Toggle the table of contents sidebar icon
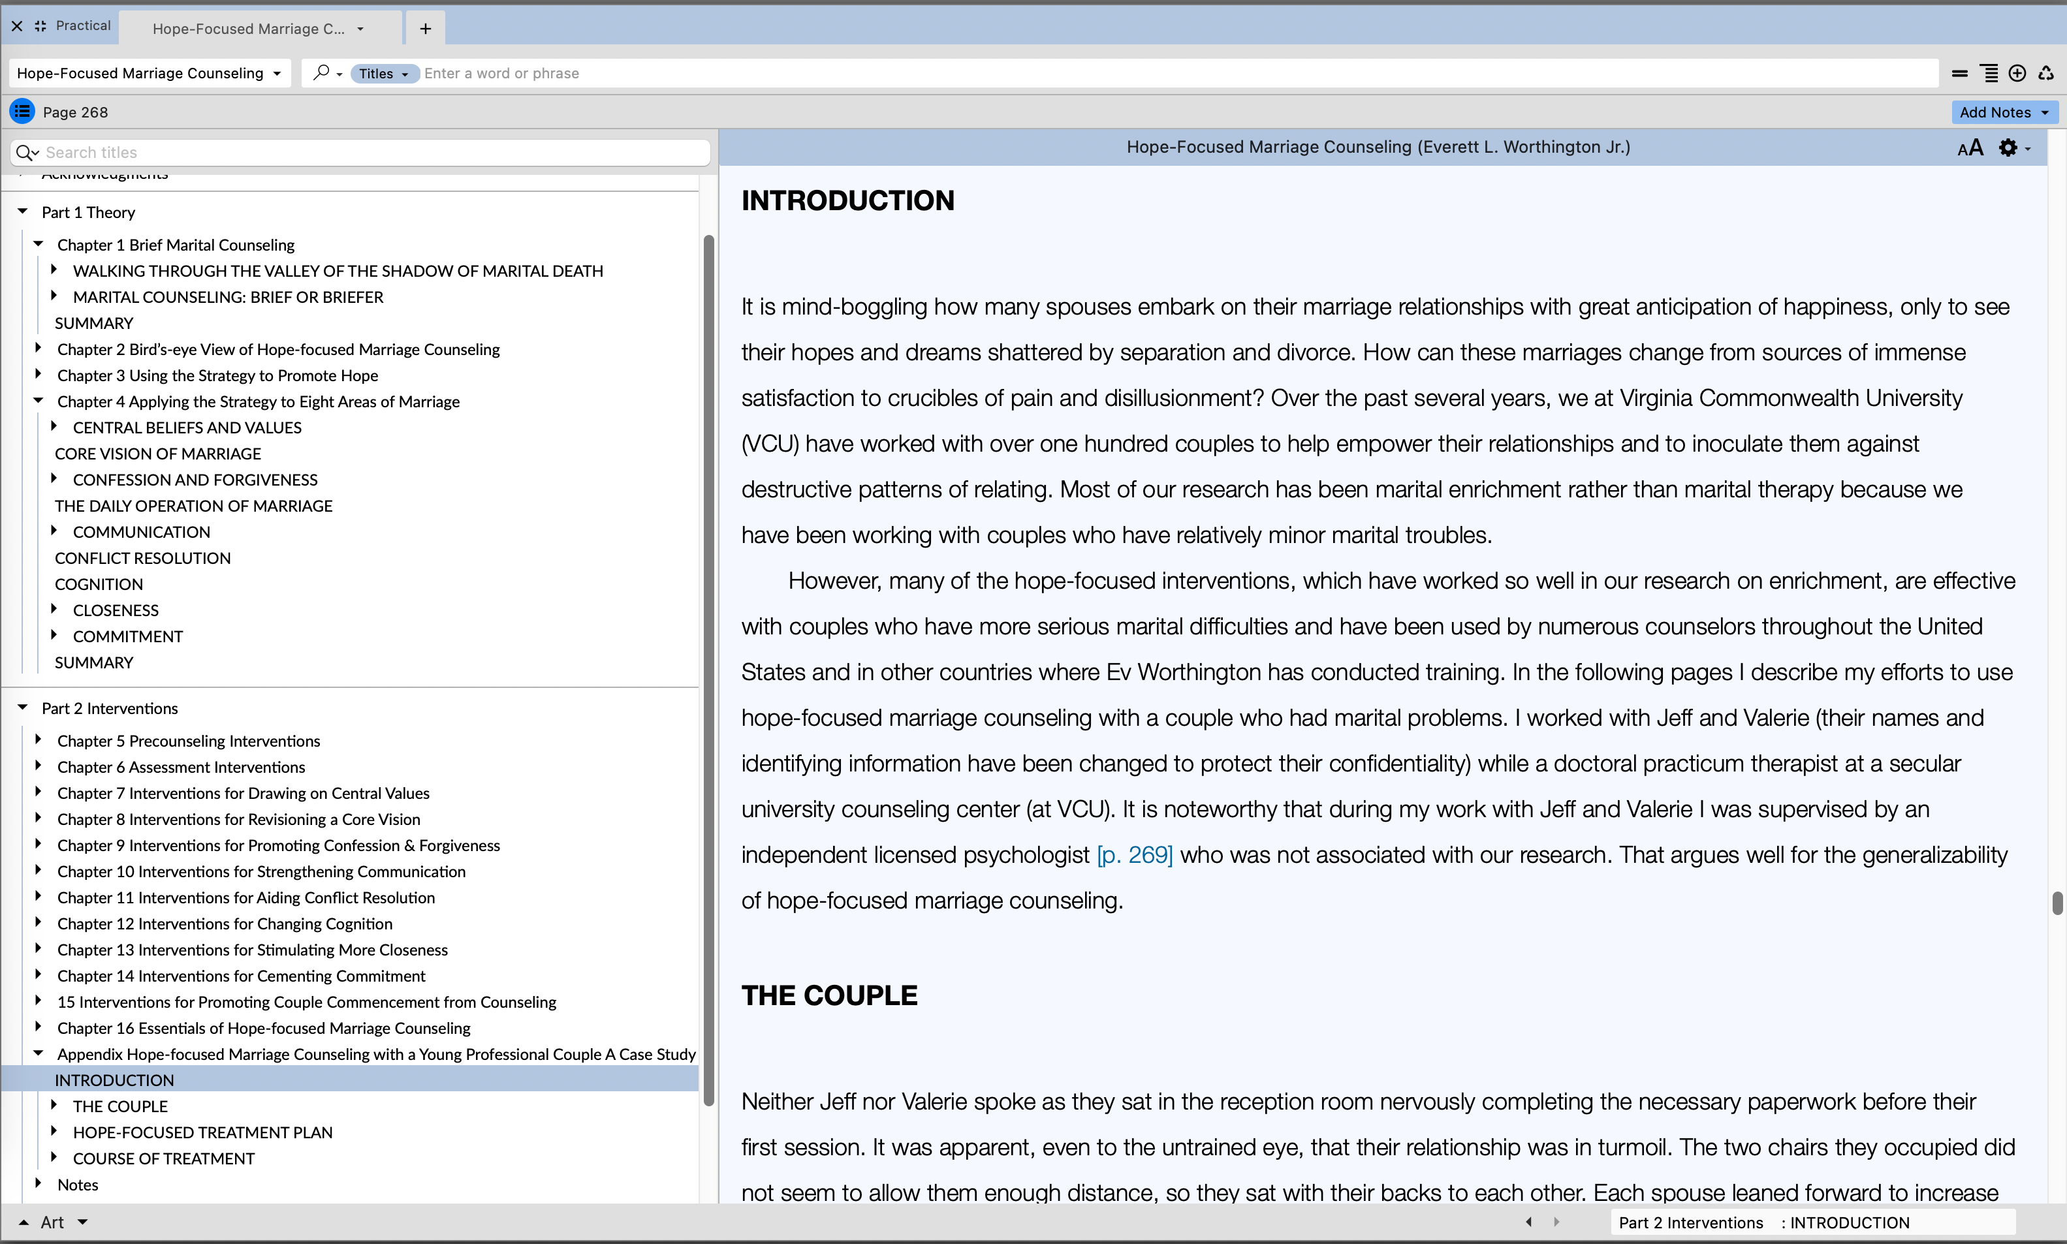 coord(23,112)
